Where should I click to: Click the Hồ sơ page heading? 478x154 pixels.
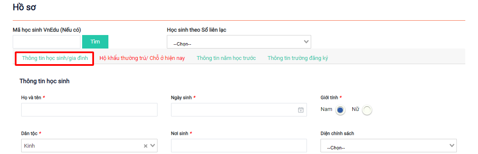(x=25, y=8)
